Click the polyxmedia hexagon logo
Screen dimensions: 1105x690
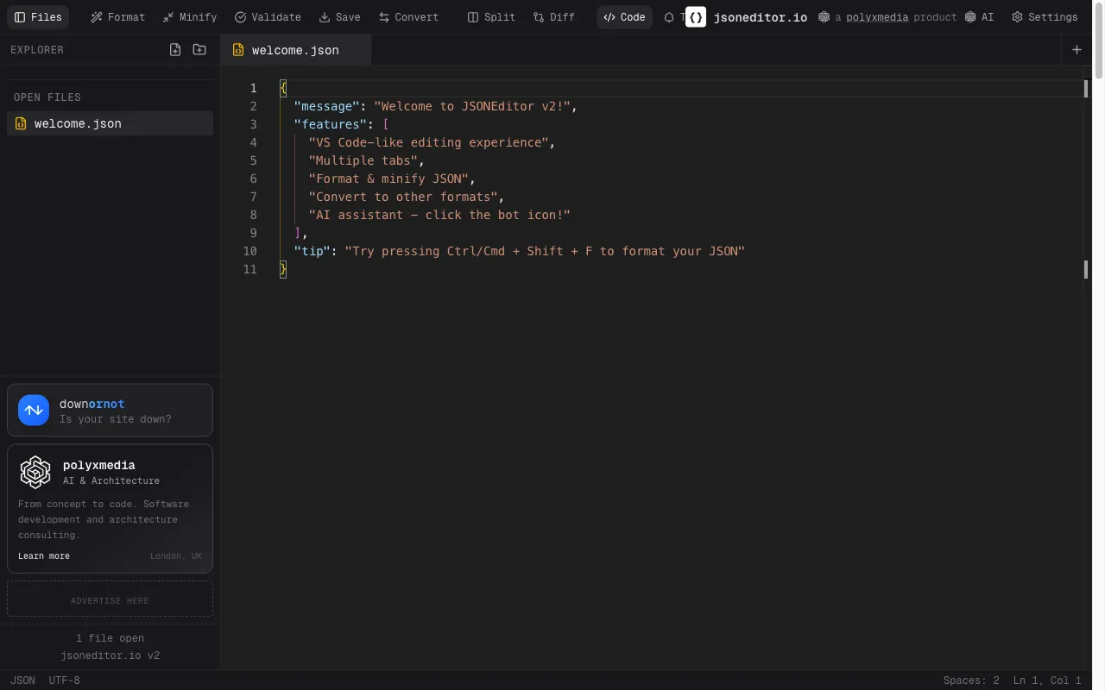tap(35, 472)
